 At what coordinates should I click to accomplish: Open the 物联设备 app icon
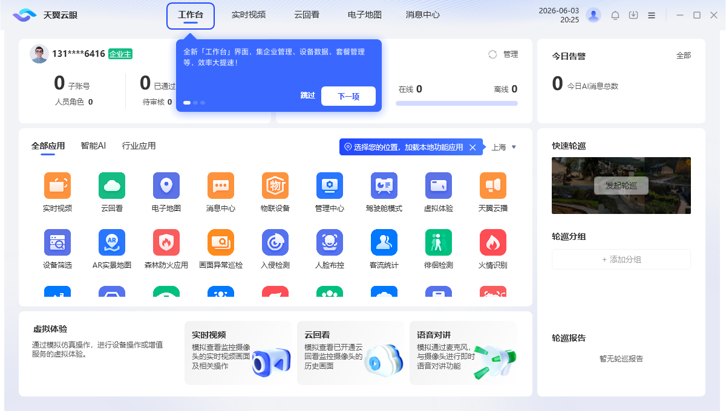point(275,186)
